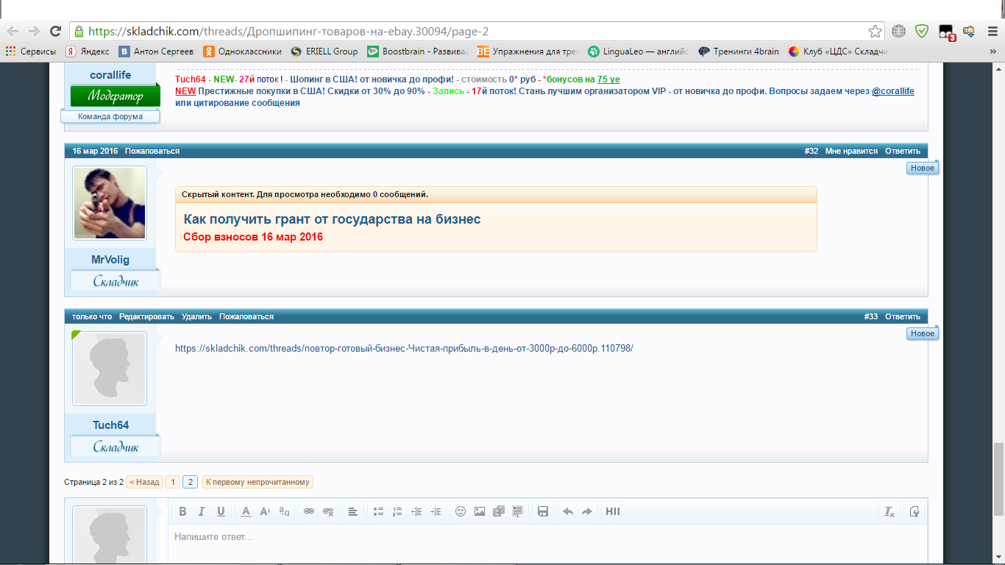Open the Chrome menu button
Screen dimensions: 1005x565
click(x=992, y=31)
